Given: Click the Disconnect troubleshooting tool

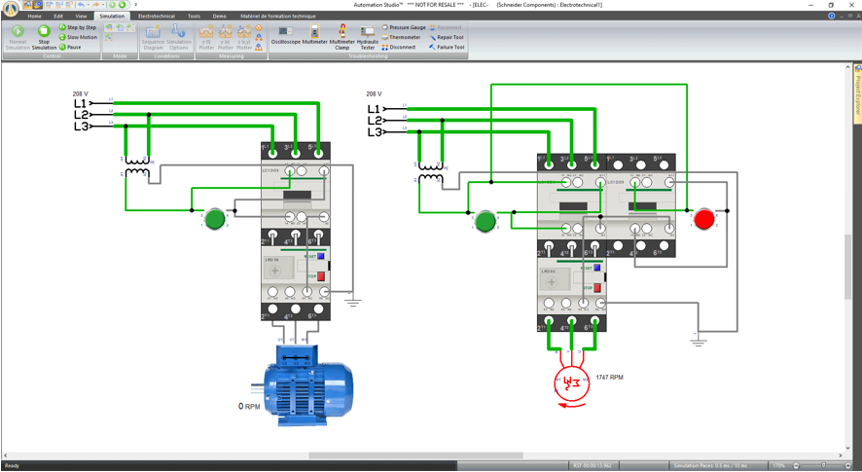Looking at the screenshot, I should (x=401, y=48).
